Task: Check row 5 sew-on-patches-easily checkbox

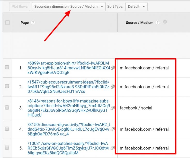Action: 7,147
